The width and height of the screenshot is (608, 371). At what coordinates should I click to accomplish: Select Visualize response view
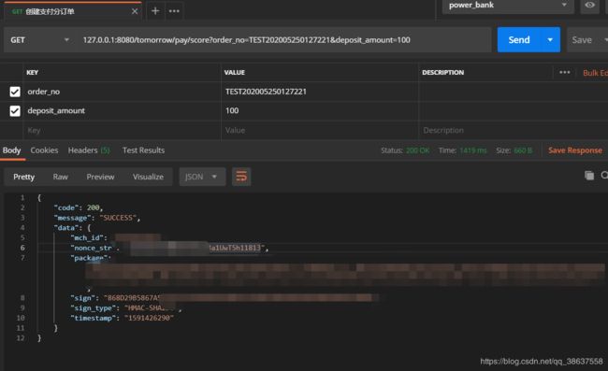148,177
